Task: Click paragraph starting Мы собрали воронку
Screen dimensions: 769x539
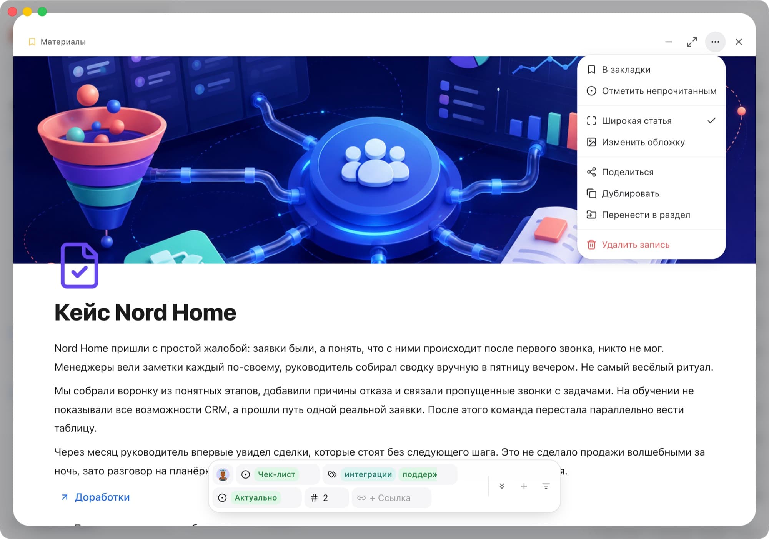Action: click(x=374, y=409)
